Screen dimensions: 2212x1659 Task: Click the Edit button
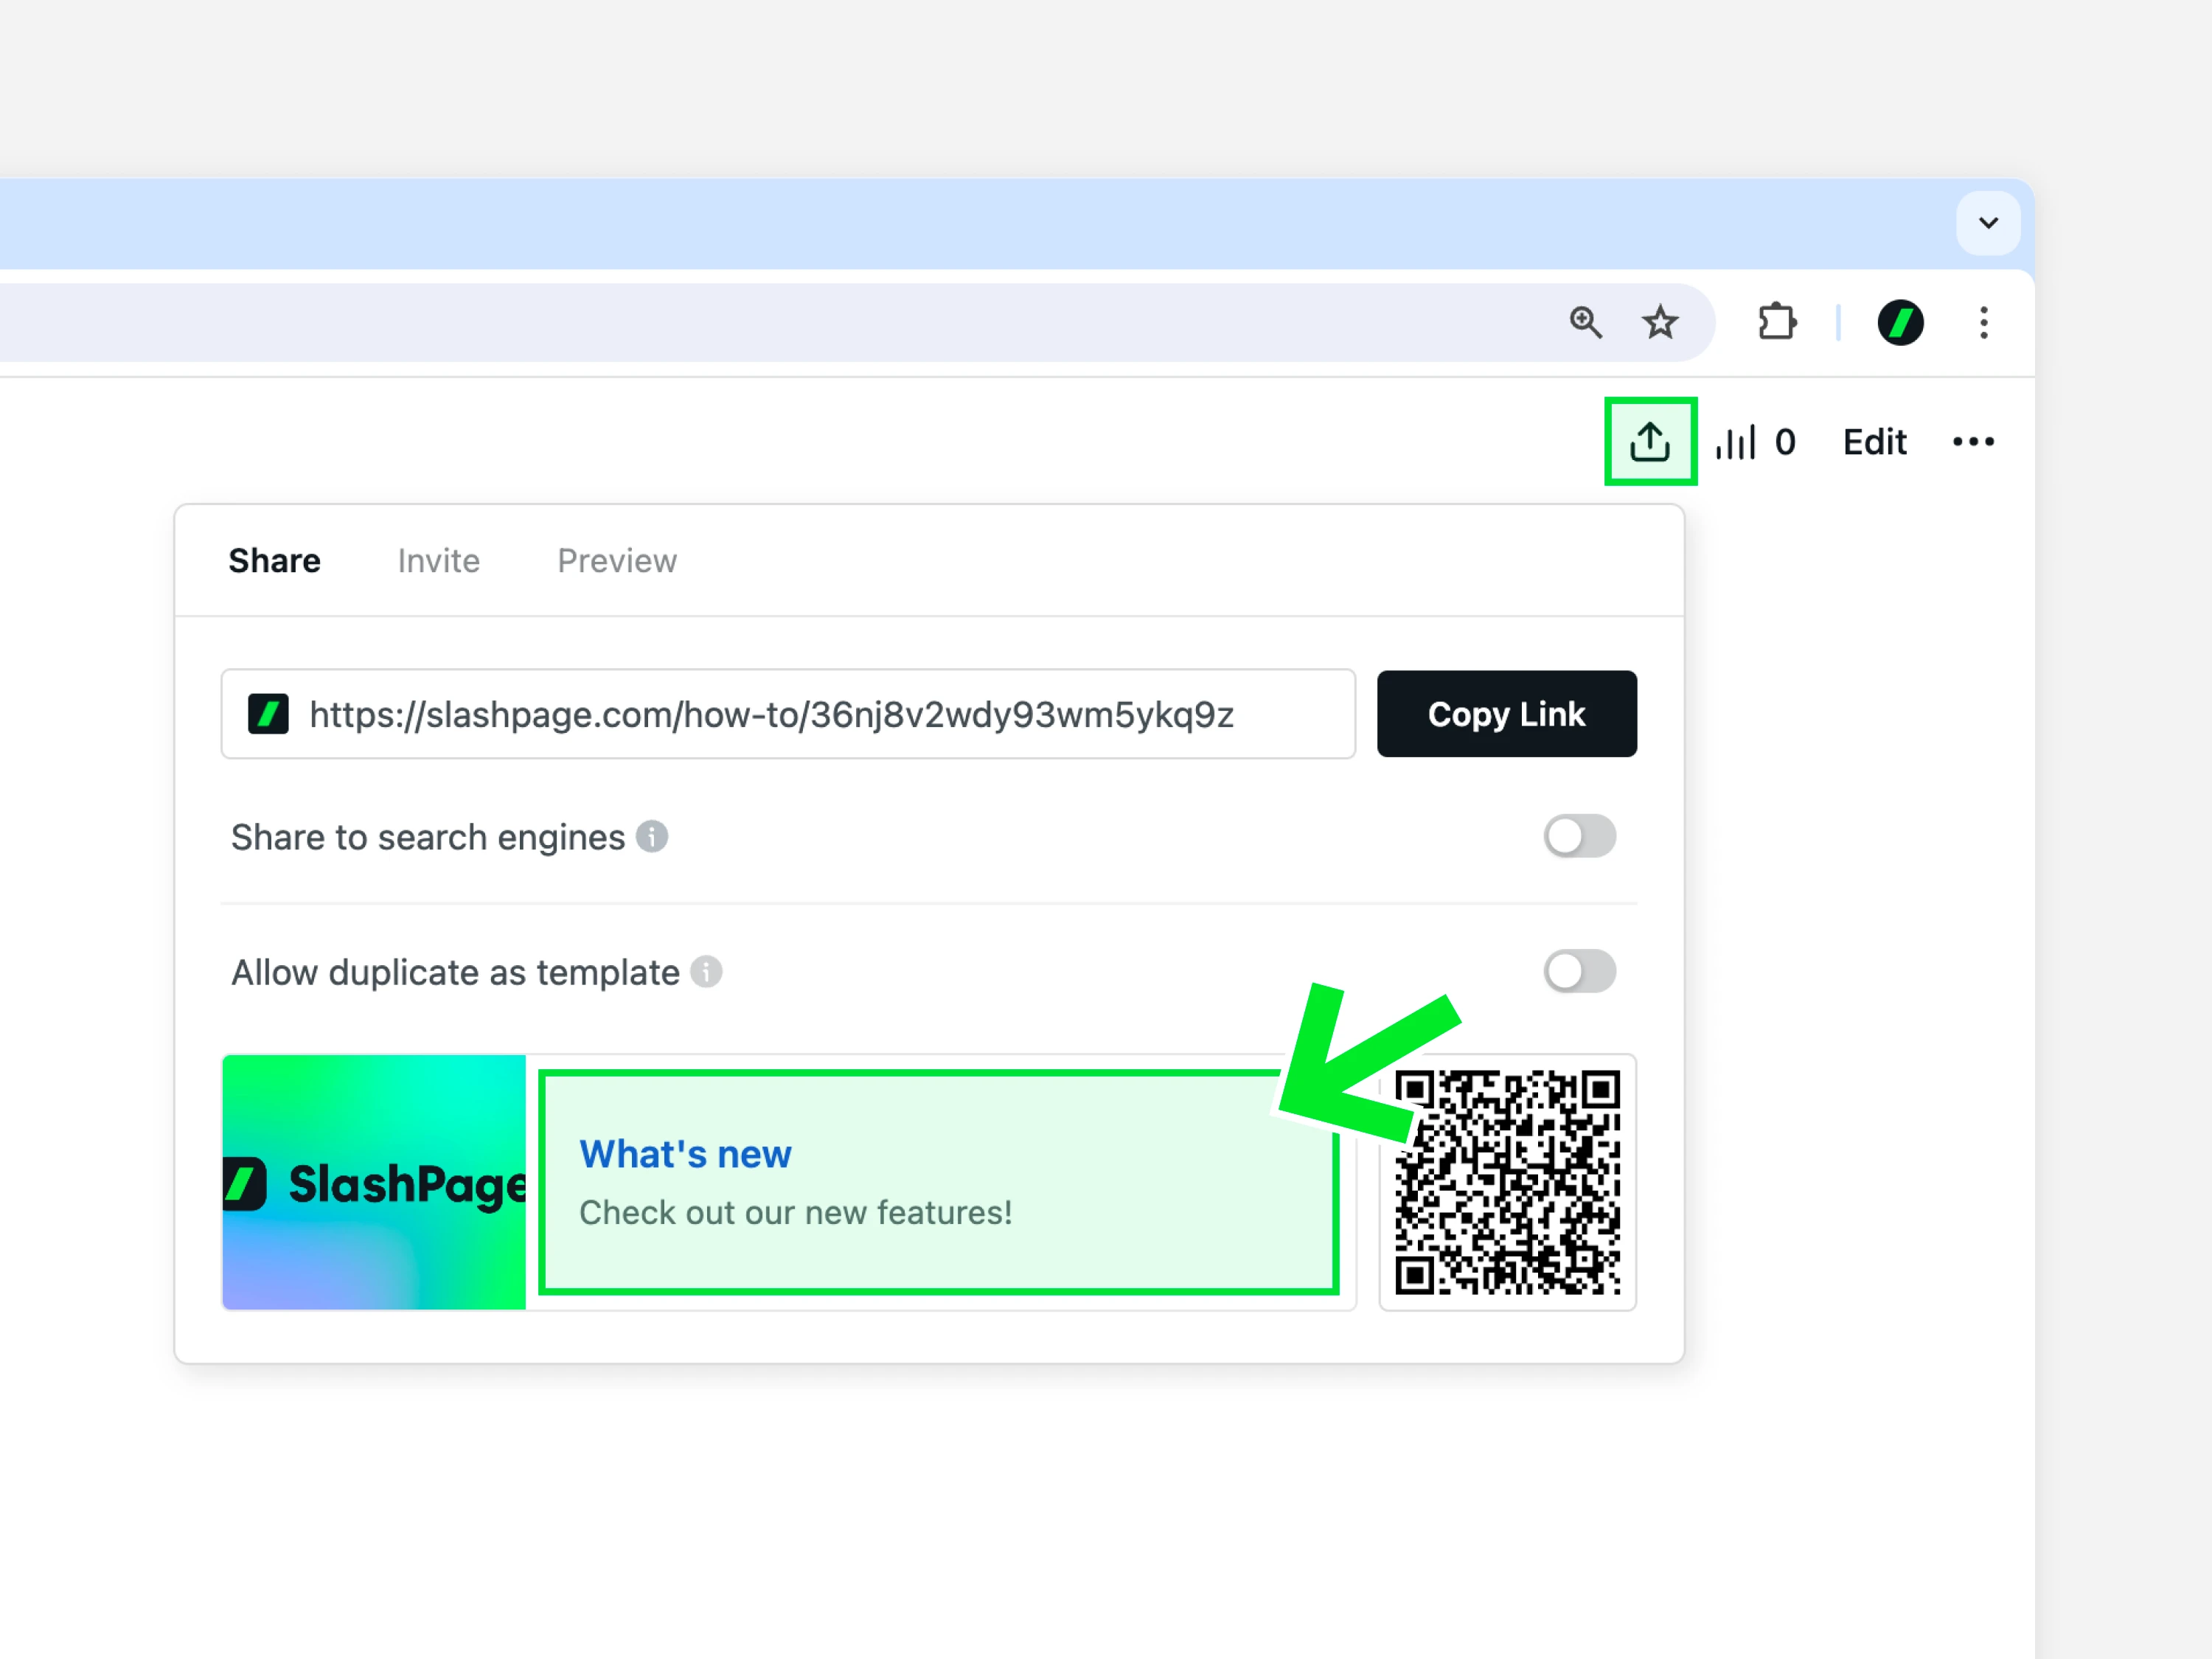[1874, 441]
